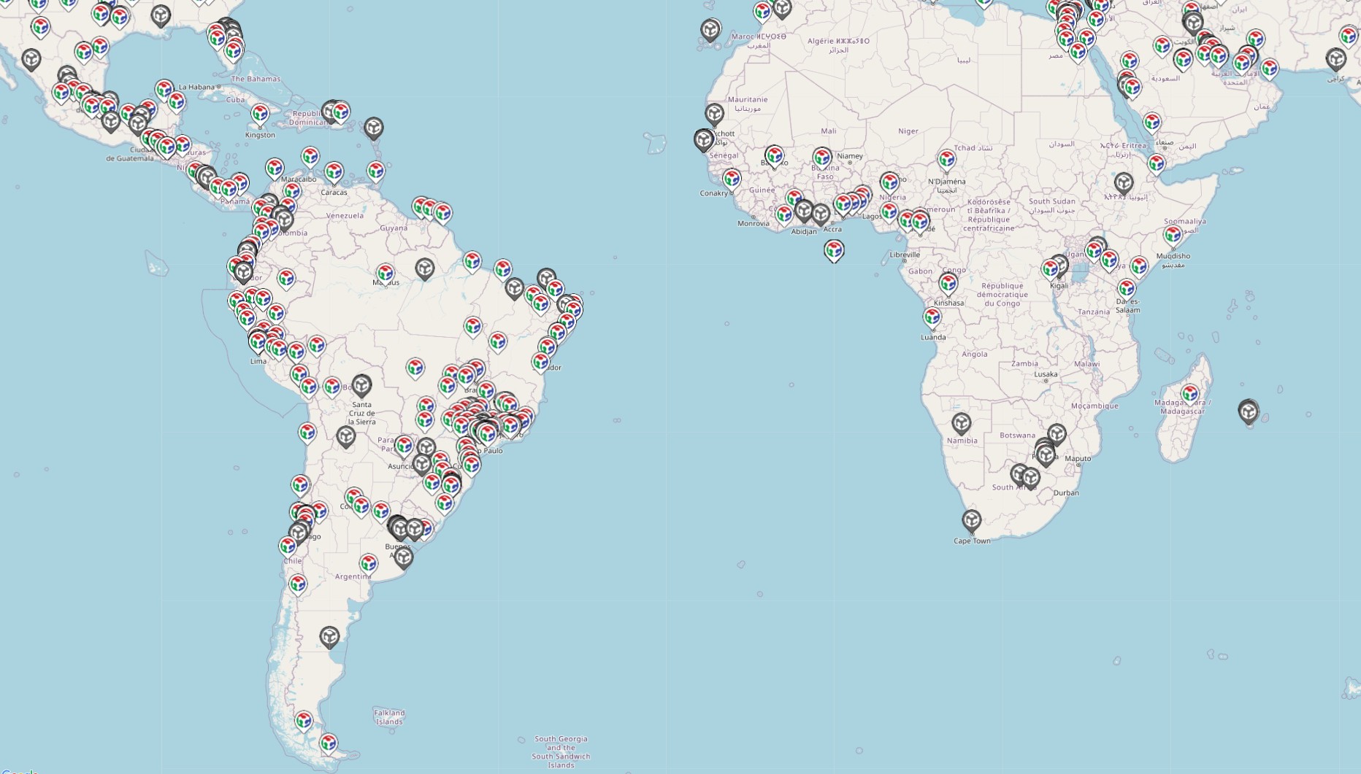Open the colored marker above N'Djamena
The width and height of the screenshot is (1361, 774).
pyautogui.click(x=946, y=159)
